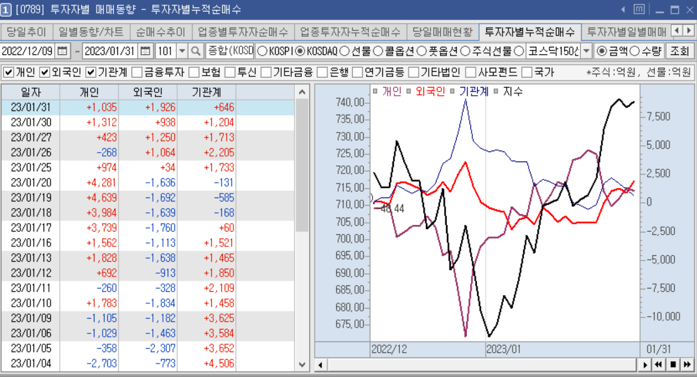The height and width of the screenshot is (377, 697).
Task: Click the 외국인 chart legend label
Action: click(x=430, y=91)
